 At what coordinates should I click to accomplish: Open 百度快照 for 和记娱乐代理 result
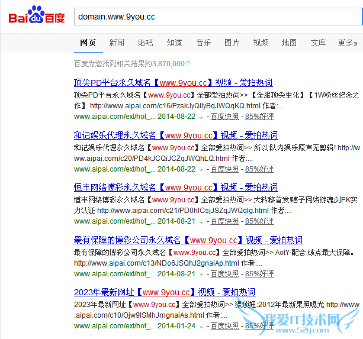click(224, 169)
